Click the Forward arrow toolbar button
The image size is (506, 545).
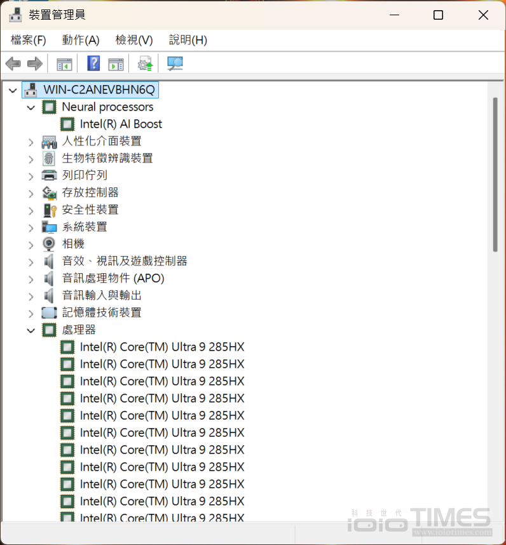click(34, 64)
